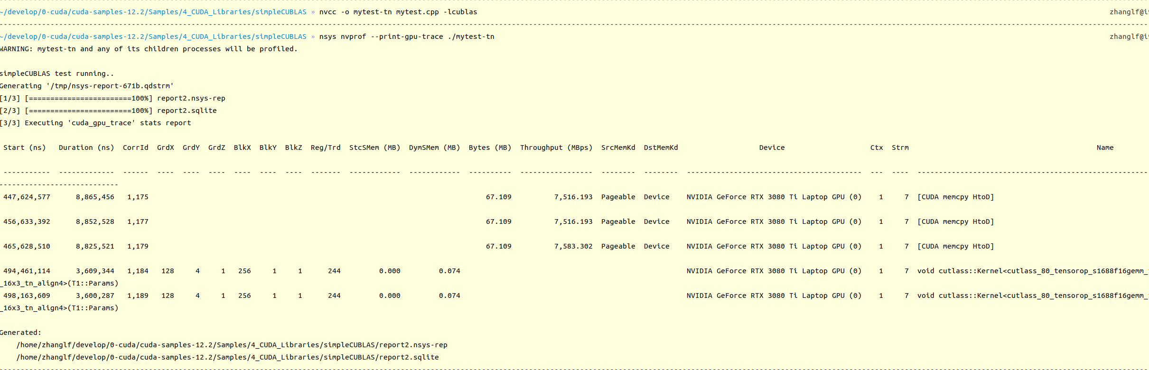Click the 'BlkZ' column header
Viewport: 1149px width, 370px height.
[294, 148]
